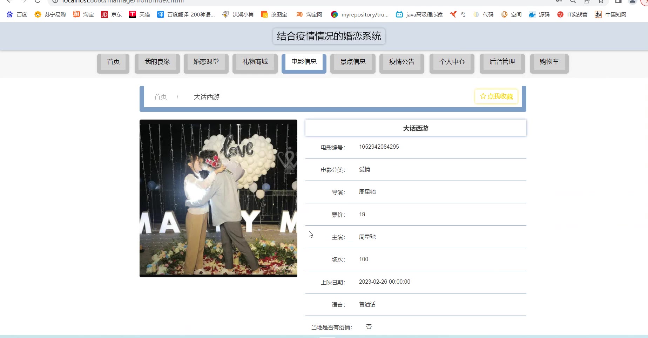Open the 中国知网 bookmark
Viewport: 648px width, 338px height.
click(610, 14)
